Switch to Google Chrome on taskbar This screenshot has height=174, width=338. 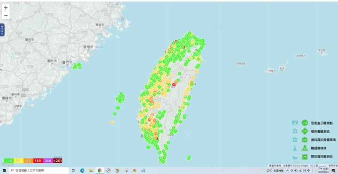100,171
